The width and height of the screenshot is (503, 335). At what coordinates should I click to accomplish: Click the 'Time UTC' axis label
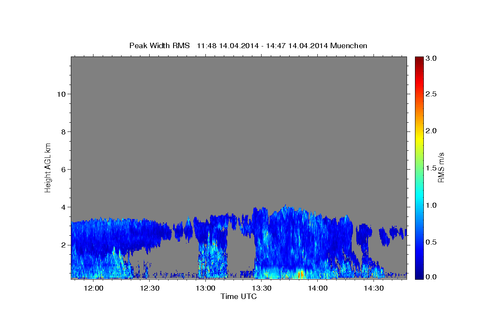(x=239, y=296)
